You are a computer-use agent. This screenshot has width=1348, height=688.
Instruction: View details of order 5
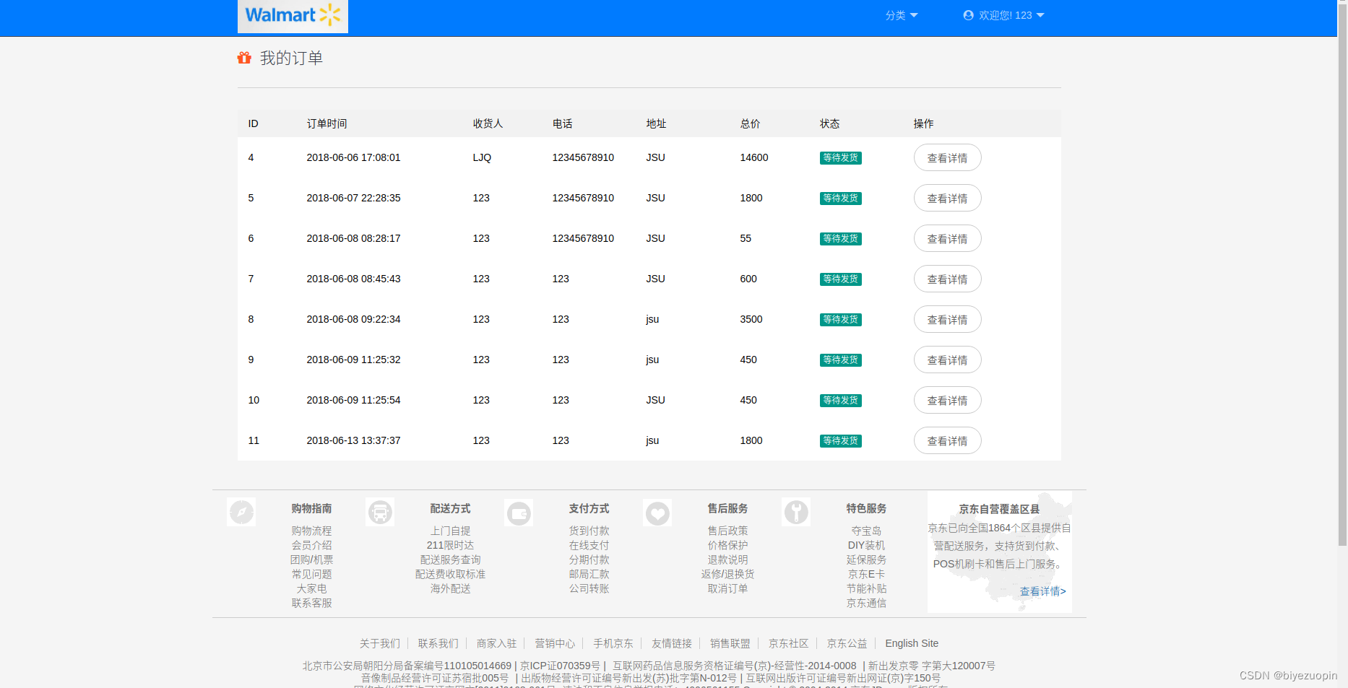tap(947, 198)
